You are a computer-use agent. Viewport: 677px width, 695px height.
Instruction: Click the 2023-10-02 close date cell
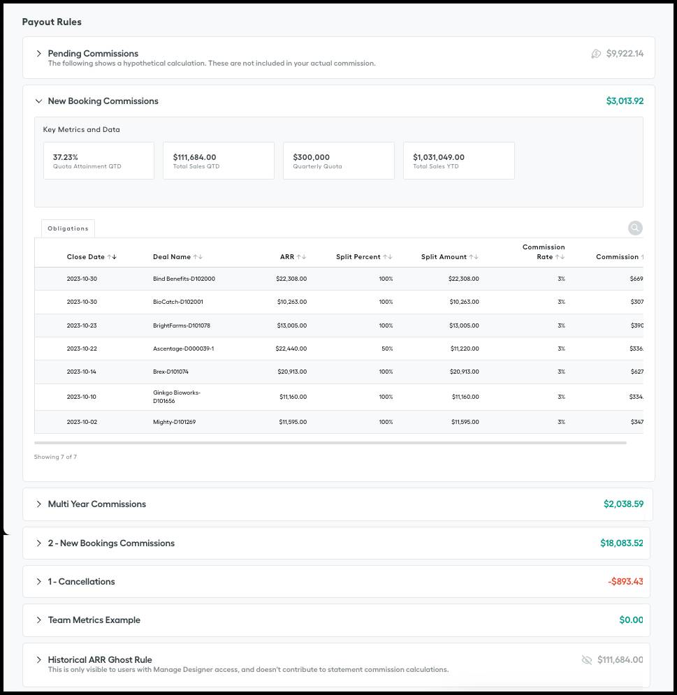(82, 422)
